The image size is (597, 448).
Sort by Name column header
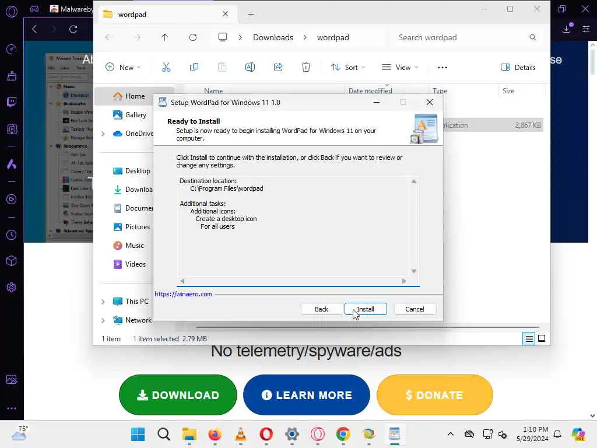point(213,90)
